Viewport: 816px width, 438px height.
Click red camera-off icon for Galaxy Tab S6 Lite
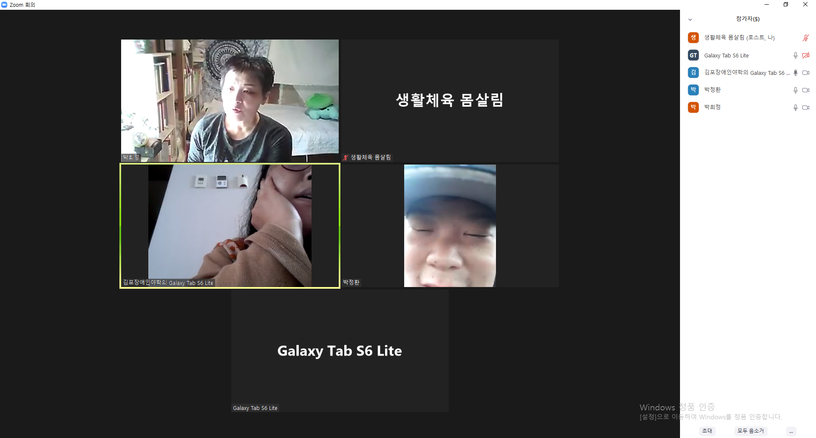coord(805,55)
